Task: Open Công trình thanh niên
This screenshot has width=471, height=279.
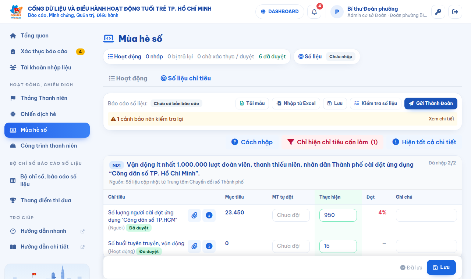Action: pyautogui.click(x=47, y=146)
